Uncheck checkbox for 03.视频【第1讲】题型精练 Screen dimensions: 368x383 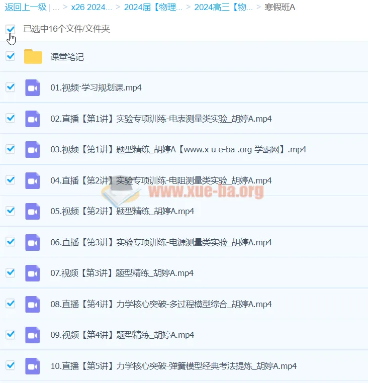coord(10,149)
